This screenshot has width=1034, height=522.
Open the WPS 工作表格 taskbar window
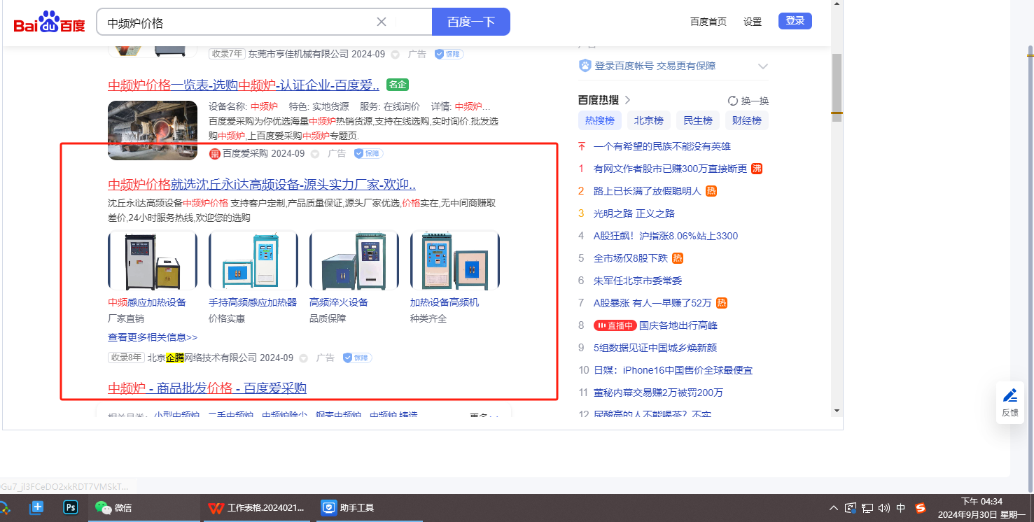coord(258,507)
